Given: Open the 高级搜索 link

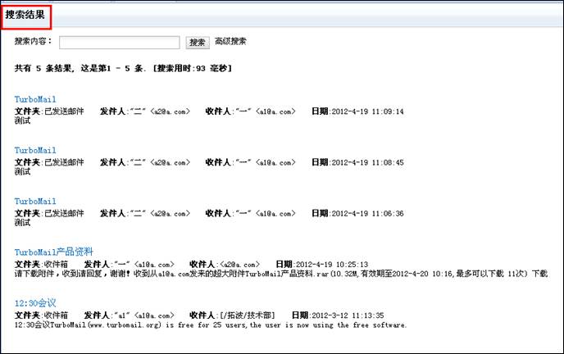Looking at the screenshot, I should pos(230,42).
